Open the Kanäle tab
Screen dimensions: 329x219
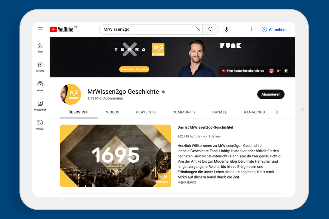(x=220, y=112)
